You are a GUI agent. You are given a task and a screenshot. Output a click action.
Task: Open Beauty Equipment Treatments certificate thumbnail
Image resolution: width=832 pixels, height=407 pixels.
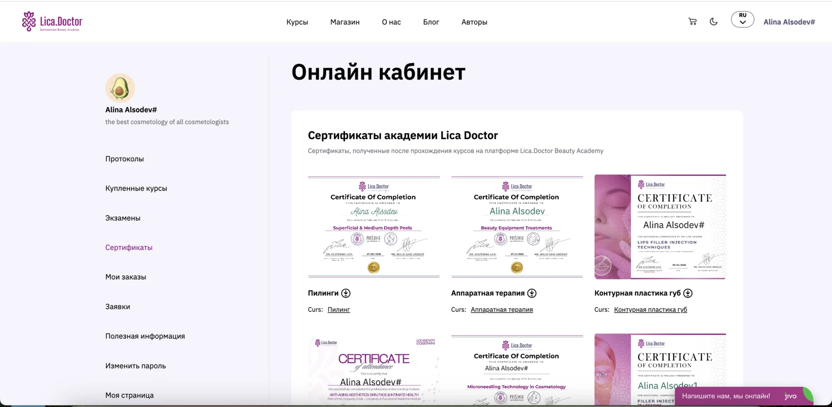[517, 227]
